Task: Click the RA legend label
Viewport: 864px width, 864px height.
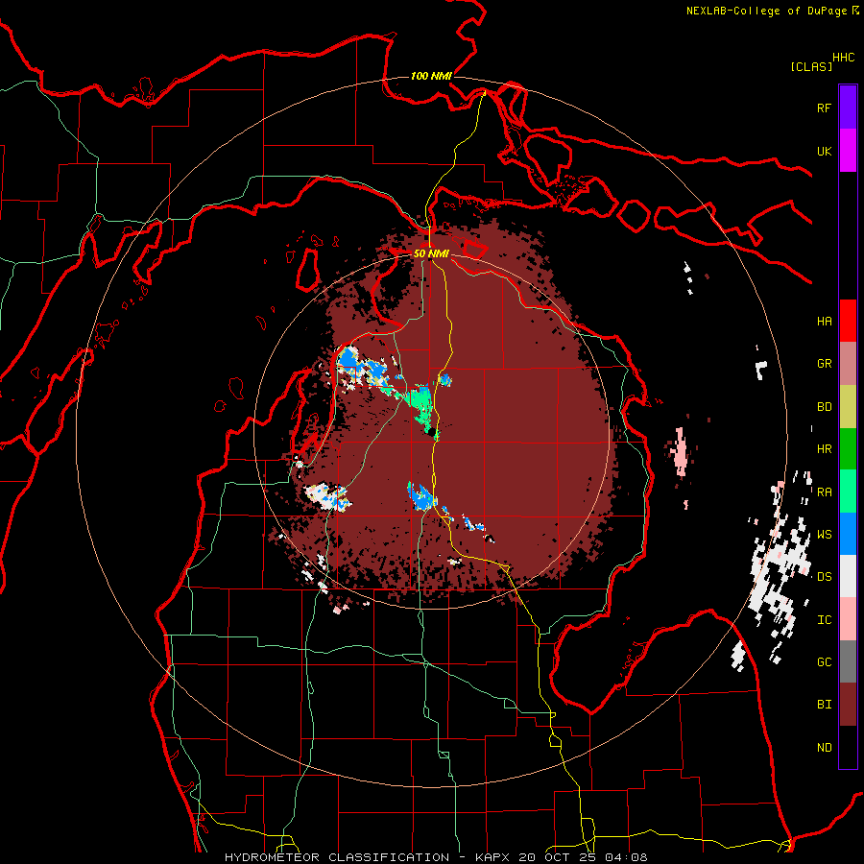Action: click(x=824, y=492)
